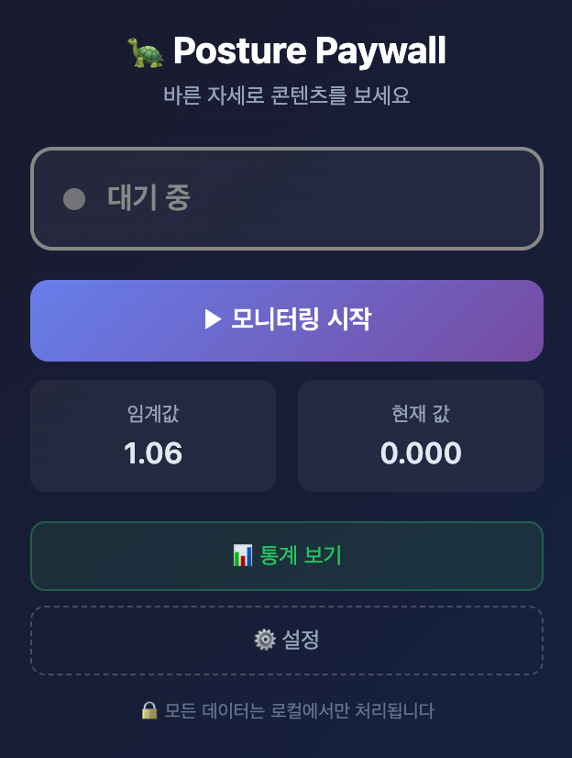Click the 현재 값 label text

click(420, 413)
